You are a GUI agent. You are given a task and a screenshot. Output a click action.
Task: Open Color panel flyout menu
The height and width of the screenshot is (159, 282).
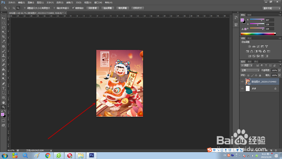(280, 15)
